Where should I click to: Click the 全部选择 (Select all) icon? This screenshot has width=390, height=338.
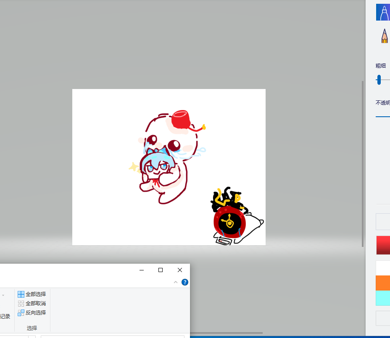click(x=21, y=294)
